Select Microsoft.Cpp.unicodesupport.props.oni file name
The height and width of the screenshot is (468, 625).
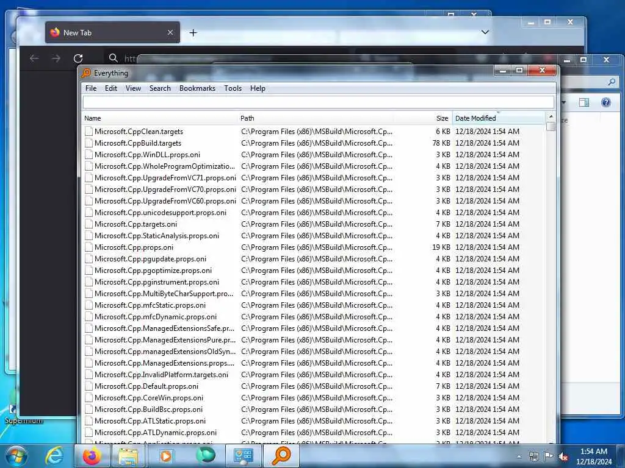[x=161, y=213]
